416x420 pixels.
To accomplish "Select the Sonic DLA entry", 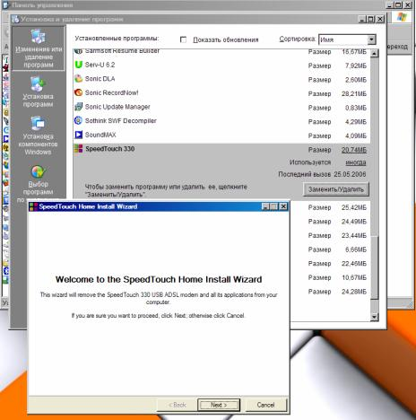I will (221, 79).
